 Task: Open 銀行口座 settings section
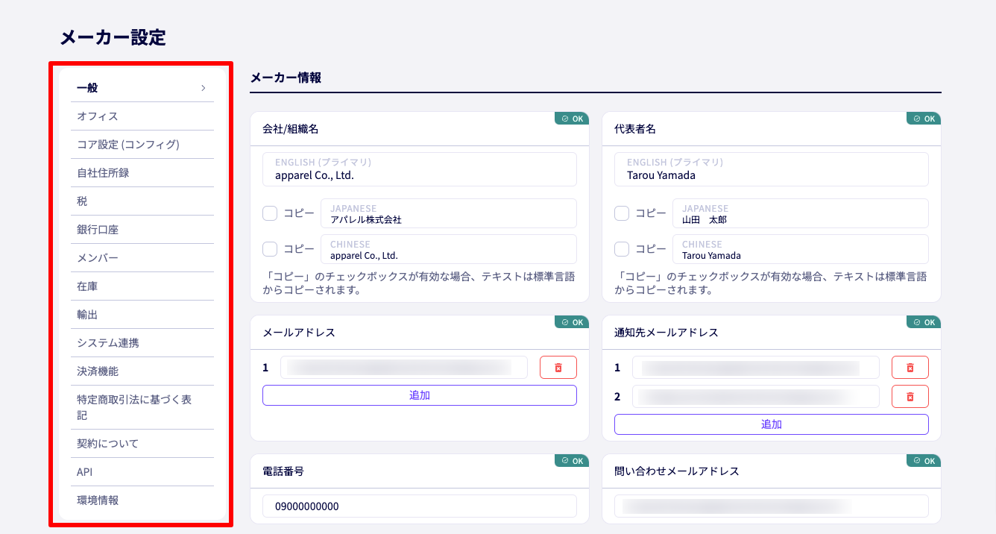tap(142, 230)
